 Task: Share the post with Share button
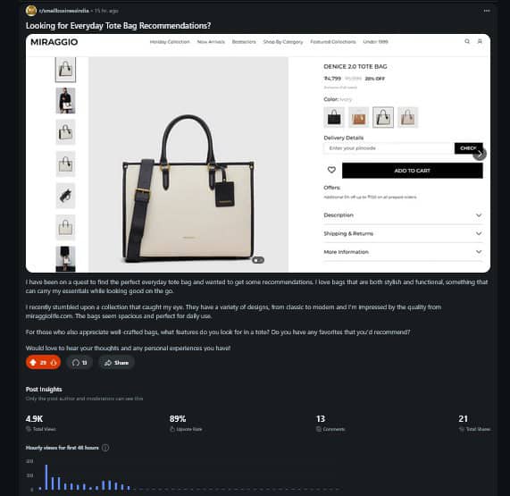116,363
